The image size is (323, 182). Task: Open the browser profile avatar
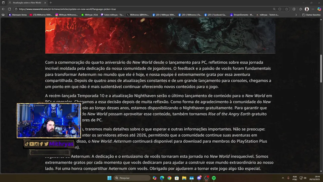pyautogui.click(x=307, y=9)
